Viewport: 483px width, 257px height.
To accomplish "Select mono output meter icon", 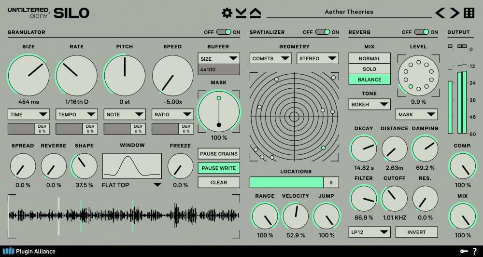I will click(x=450, y=46).
